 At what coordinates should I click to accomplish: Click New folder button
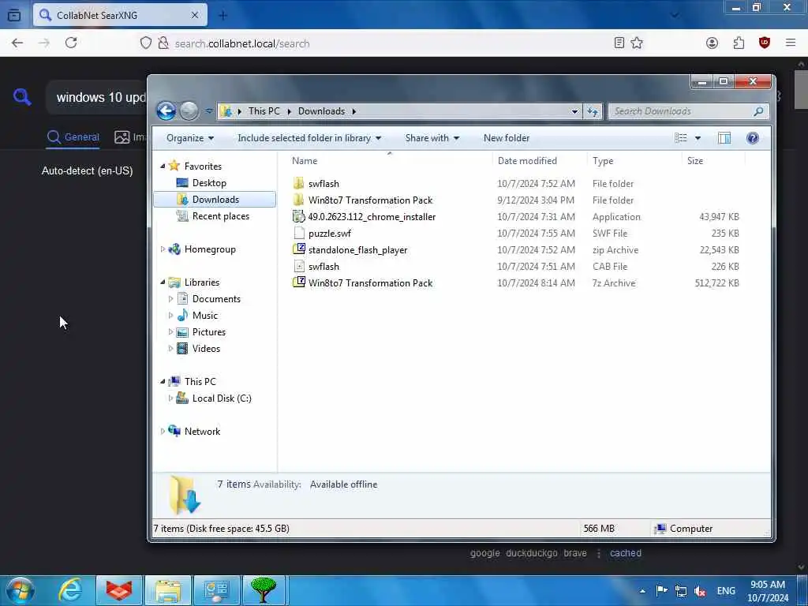click(x=506, y=138)
